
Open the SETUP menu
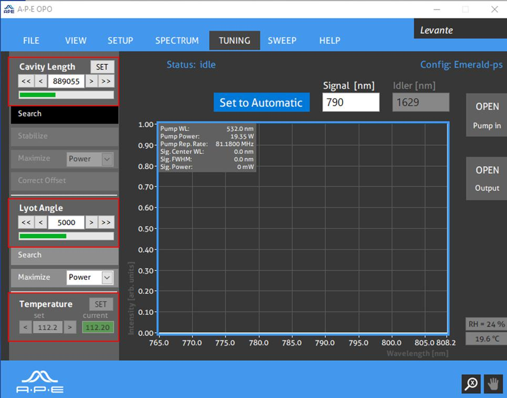120,40
